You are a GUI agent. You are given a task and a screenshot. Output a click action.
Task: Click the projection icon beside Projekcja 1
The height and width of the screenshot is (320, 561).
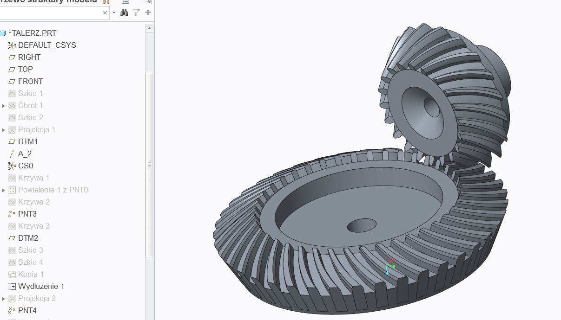point(12,130)
